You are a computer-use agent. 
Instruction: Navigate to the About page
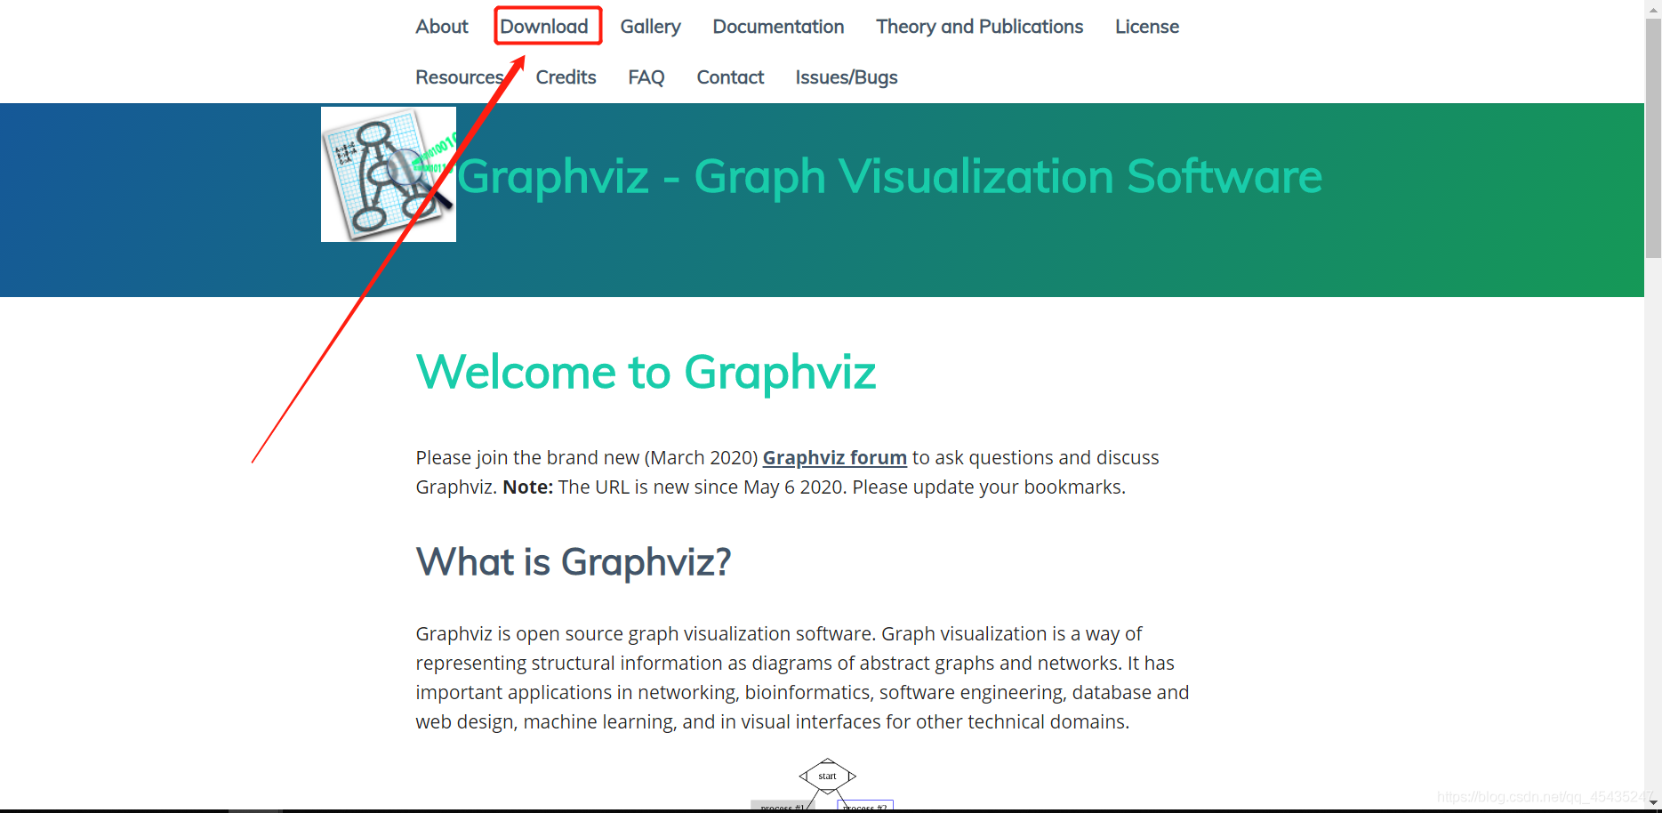[441, 27]
